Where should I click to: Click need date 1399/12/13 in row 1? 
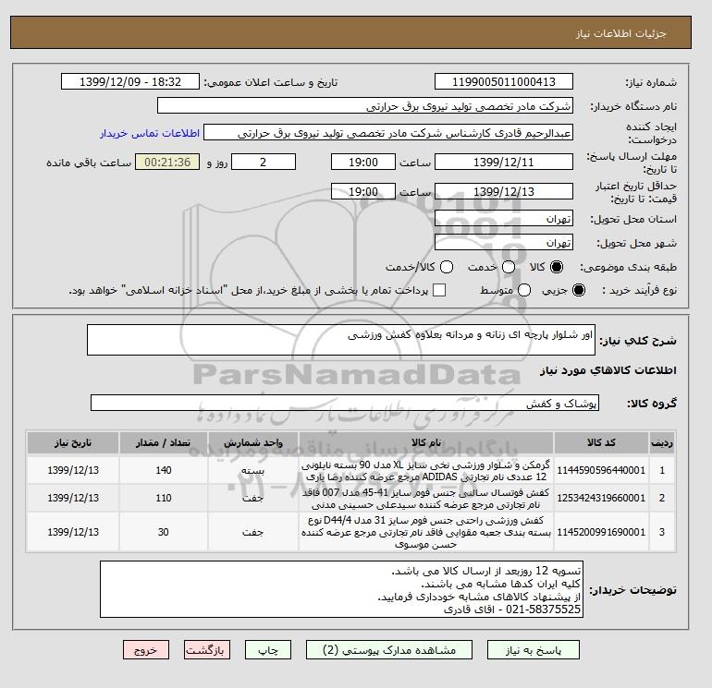pyautogui.click(x=73, y=470)
